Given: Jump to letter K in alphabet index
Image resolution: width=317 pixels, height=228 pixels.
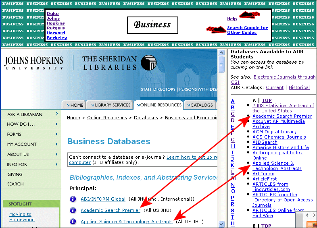Looking at the screenshot, I should [233, 166].
